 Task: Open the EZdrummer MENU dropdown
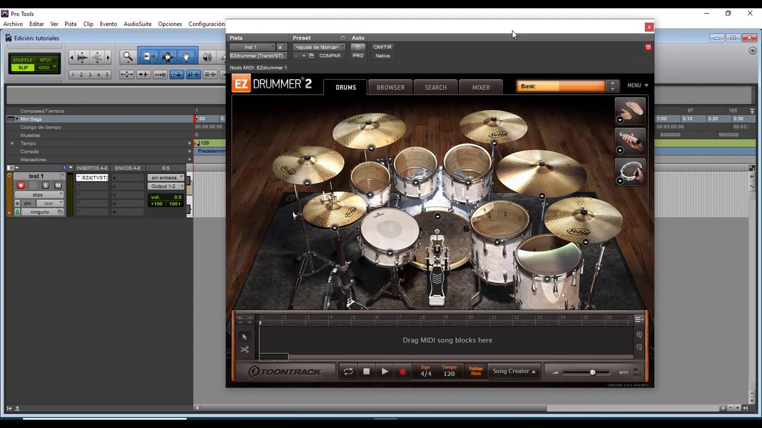tap(638, 86)
